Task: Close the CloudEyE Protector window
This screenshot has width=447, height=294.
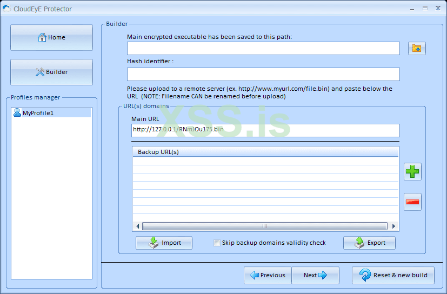Action: [438, 8]
